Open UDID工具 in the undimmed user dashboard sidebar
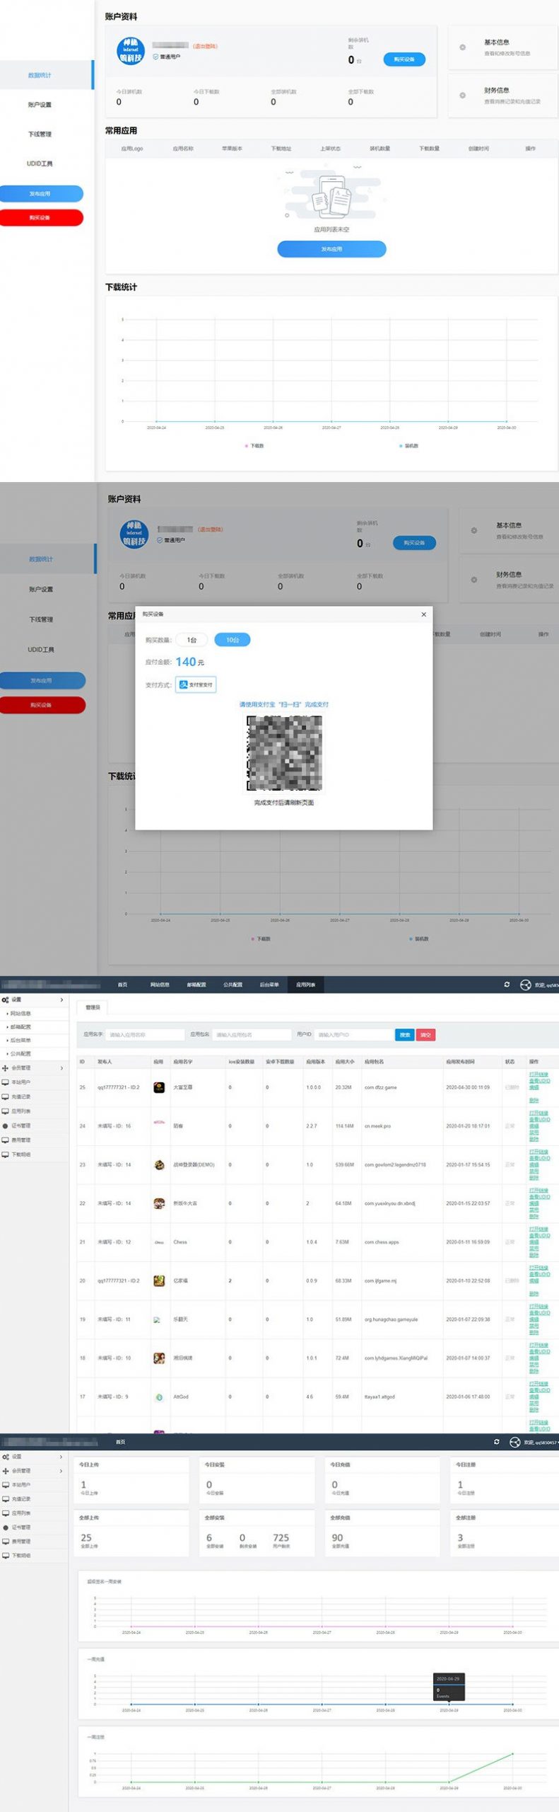Screen dimensions: 559x1812 40,164
